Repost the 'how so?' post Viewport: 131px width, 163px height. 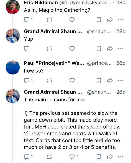tap(49, 81)
